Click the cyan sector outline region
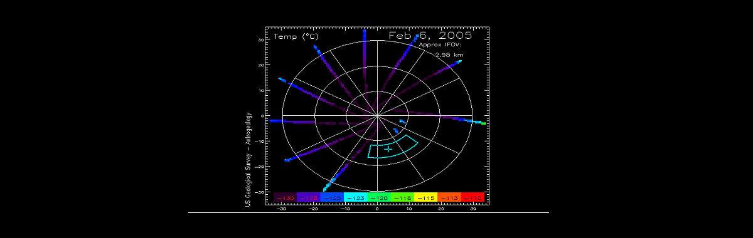This screenshot has height=238, width=753. (393, 147)
